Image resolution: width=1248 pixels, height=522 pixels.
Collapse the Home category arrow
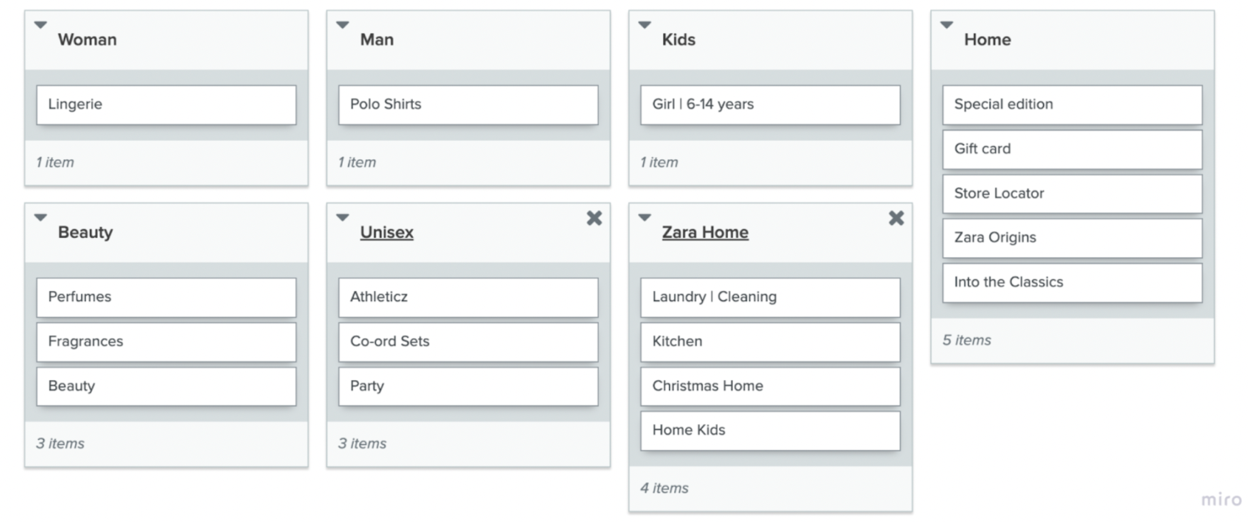click(x=947, y=25)
